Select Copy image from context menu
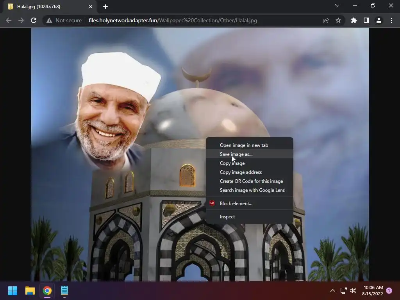Image resolution: width=400 pixels, height=300 pixels. 249,163
